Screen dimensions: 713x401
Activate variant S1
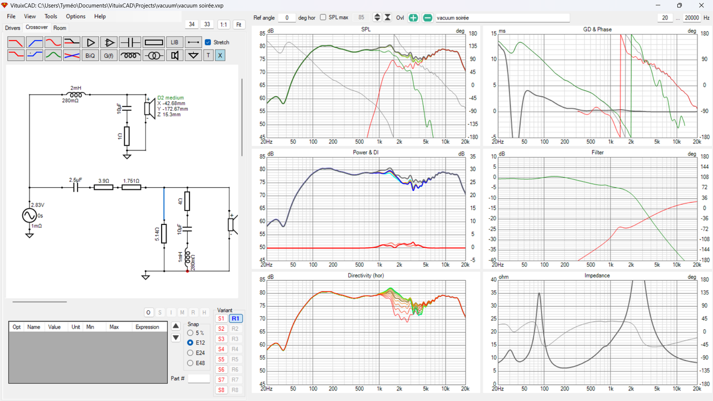pos(221,319)
